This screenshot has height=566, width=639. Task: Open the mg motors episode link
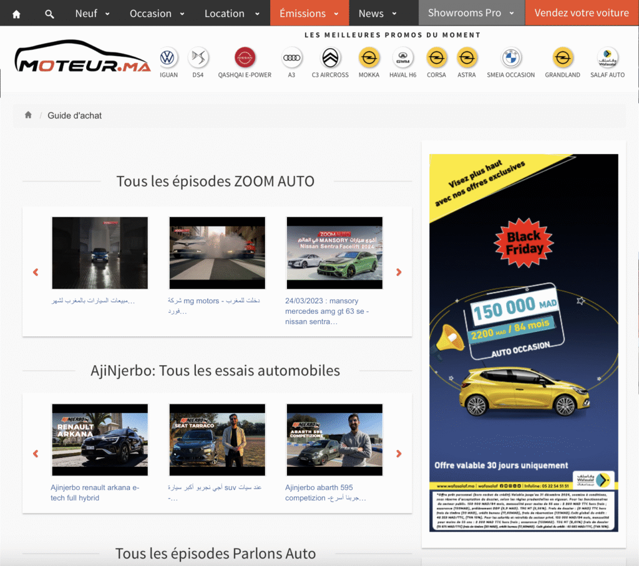tap(213, 306)
